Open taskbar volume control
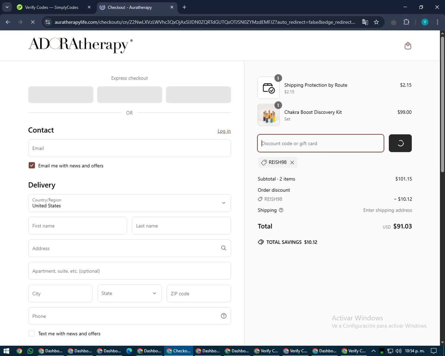Screen dimensions: 445x356 [398, 351]
